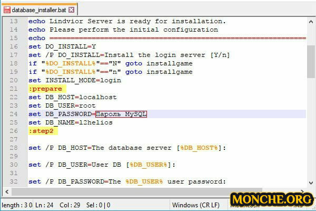Click line number 24 in the margin
This screenshot has width=316, height=211.
pyautogui.click(x=13, y=114)
